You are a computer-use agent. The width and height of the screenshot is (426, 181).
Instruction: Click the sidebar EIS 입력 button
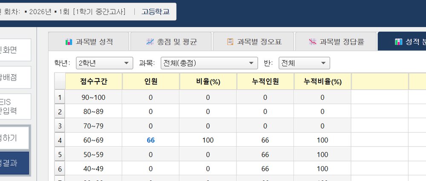coord(15,107)
